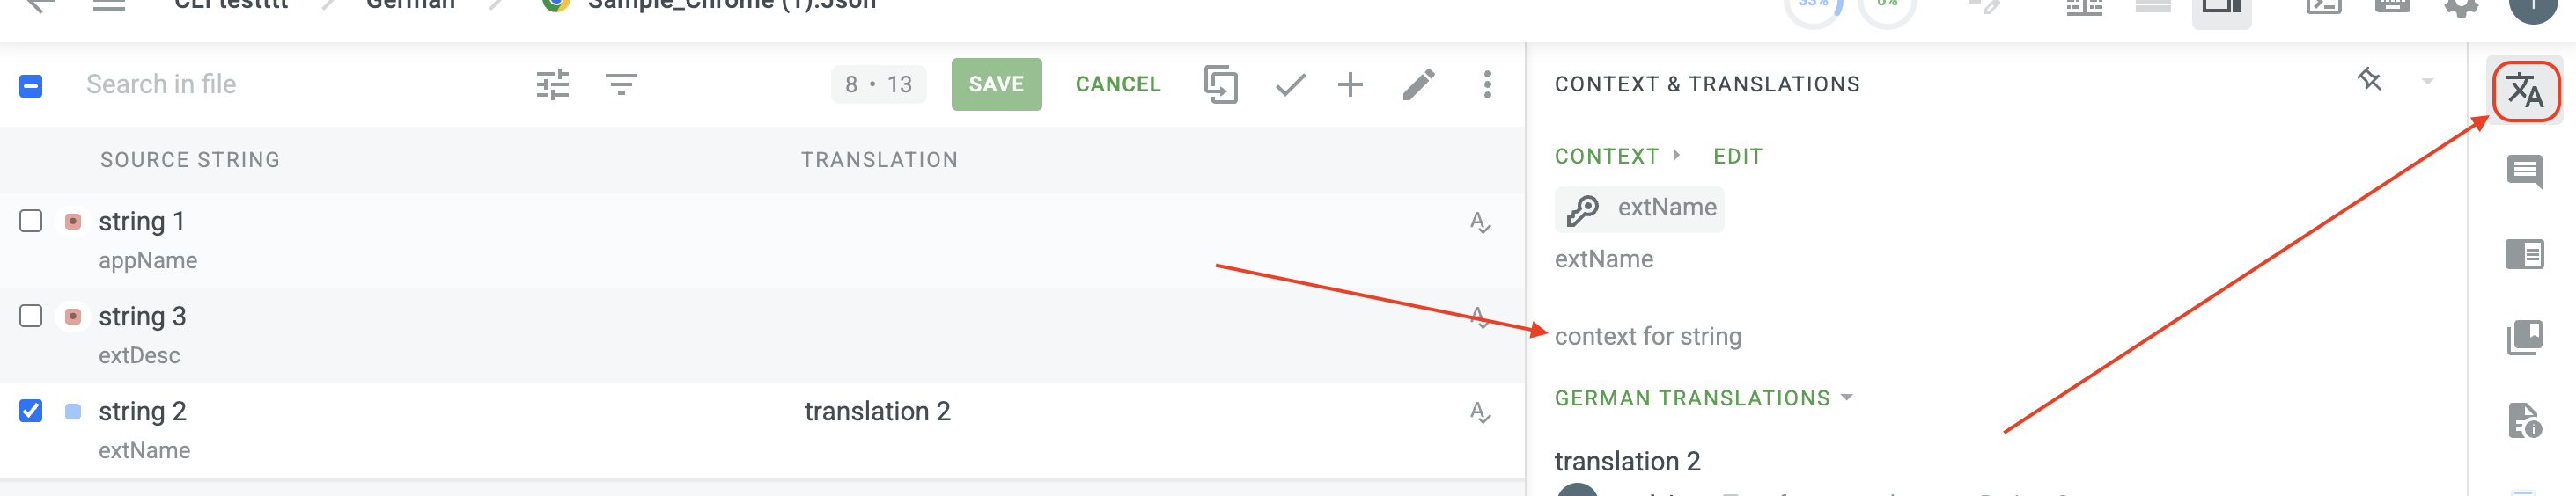Viewport: 2576px width, 496px height.
Task: Click the pencil edit icon in toolbar
Action: pos(1418,84)
